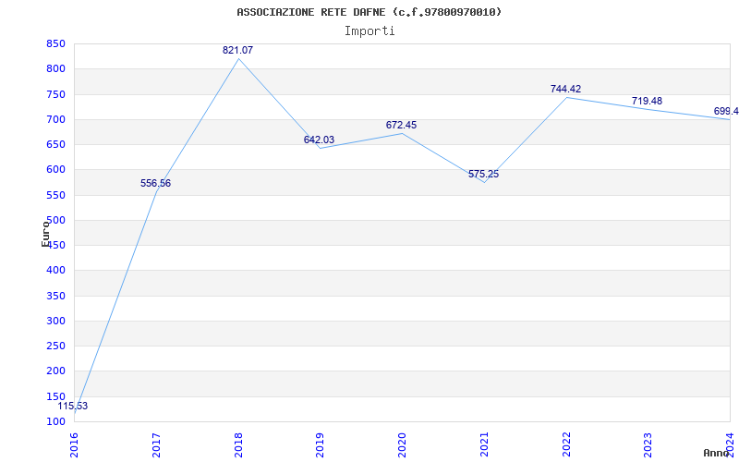The image size is (739, 462).
Task: Select data label 672.45
Action: point(402,126)
